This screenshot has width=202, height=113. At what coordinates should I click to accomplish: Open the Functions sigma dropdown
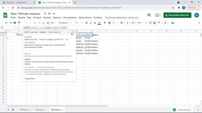click(x=166, y=23)
